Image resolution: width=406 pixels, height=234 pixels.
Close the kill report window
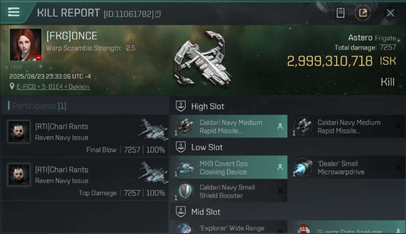(390, 13)
